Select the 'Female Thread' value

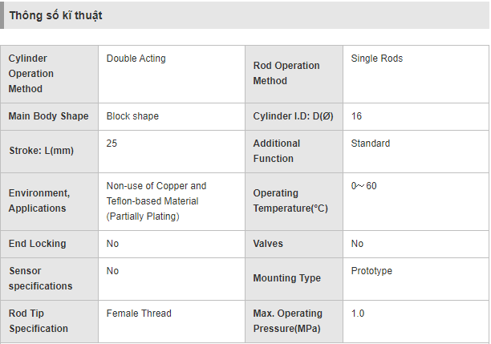139,314
